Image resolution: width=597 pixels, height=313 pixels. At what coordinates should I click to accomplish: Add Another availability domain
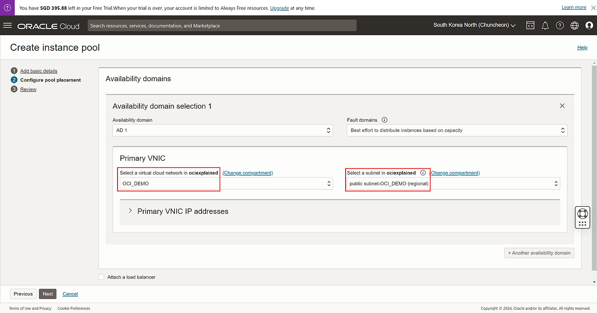[x=539, y=253]
